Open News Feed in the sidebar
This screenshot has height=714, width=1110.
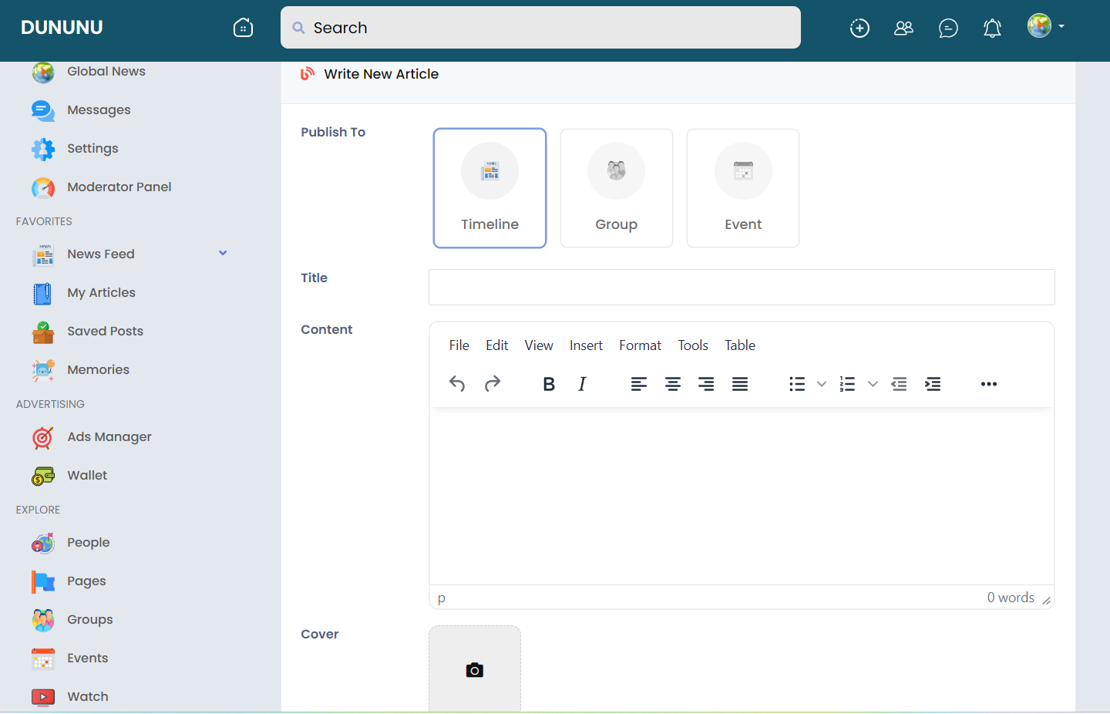tap(101, 254)
